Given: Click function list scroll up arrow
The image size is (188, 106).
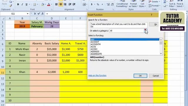Looking at the screenshot, I should click(161, 40).
